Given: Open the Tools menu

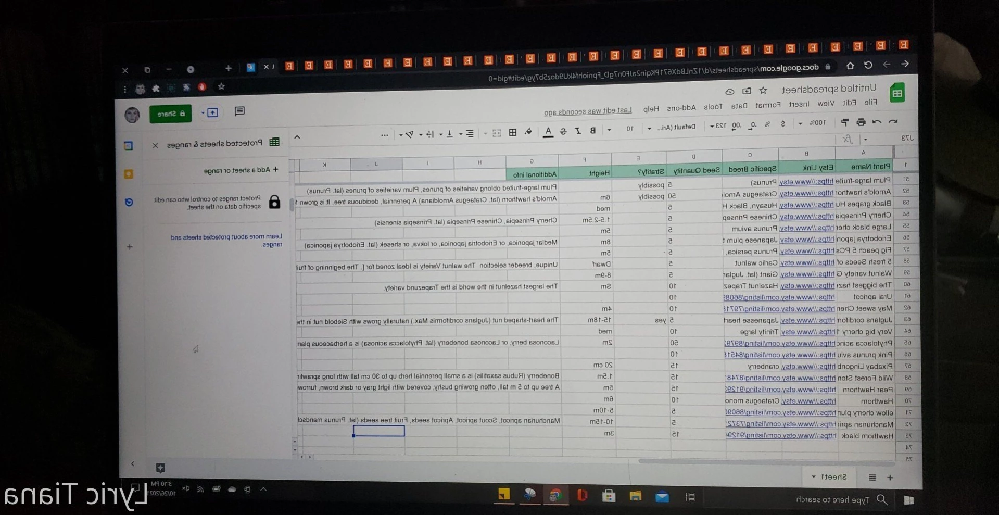Looking at the screenshot, I should [x=713, y=106].
